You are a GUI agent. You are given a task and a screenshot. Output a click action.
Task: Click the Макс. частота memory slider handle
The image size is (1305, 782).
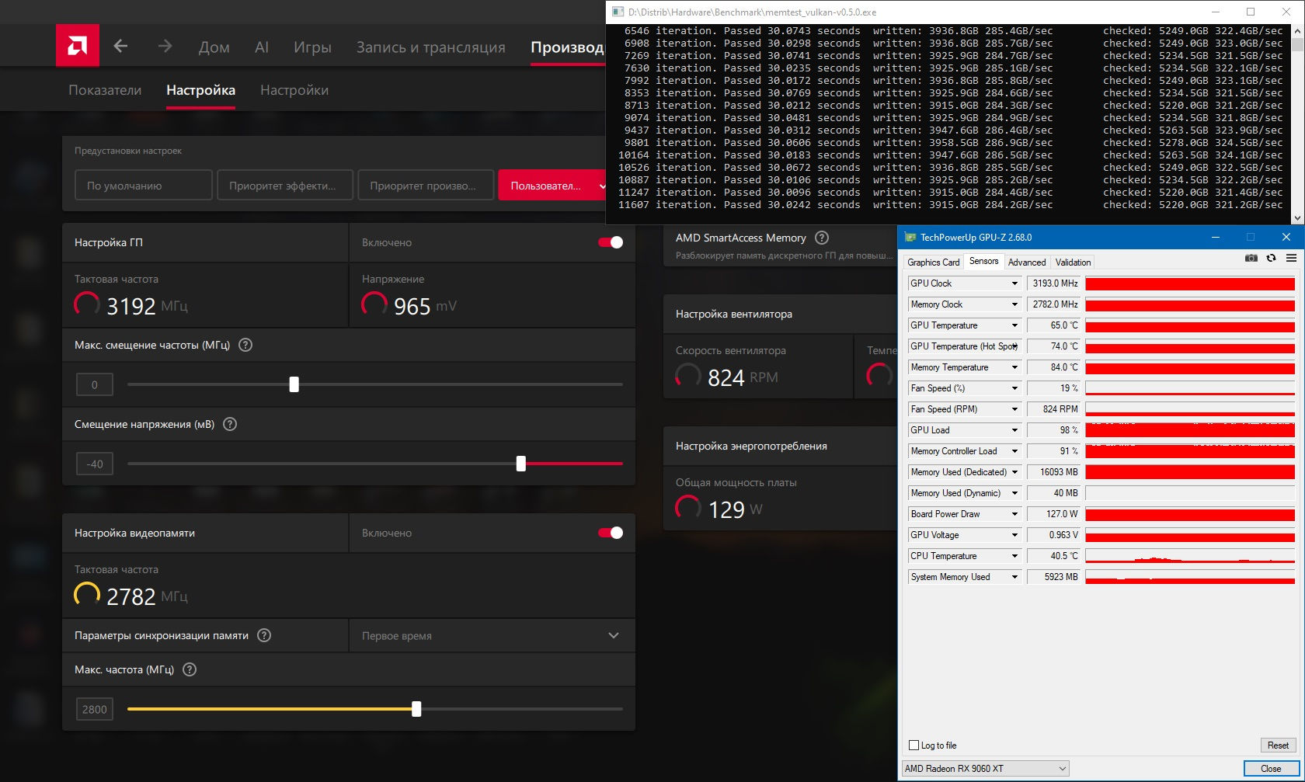[416, 708]
